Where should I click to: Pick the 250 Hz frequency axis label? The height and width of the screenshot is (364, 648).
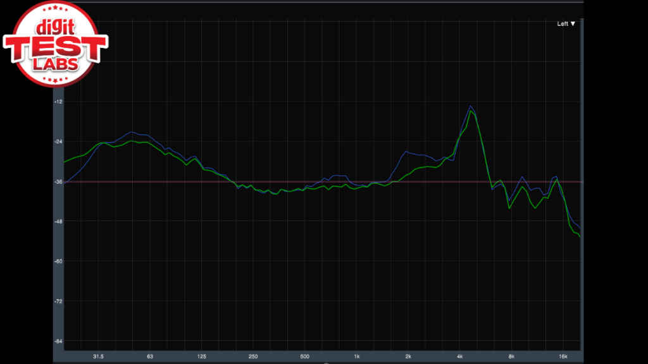pyautogui.click(x=253, y=356)
